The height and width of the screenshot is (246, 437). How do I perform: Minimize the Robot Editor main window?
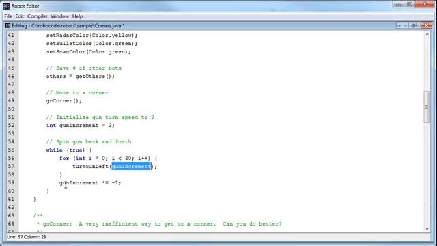(399, 5)
